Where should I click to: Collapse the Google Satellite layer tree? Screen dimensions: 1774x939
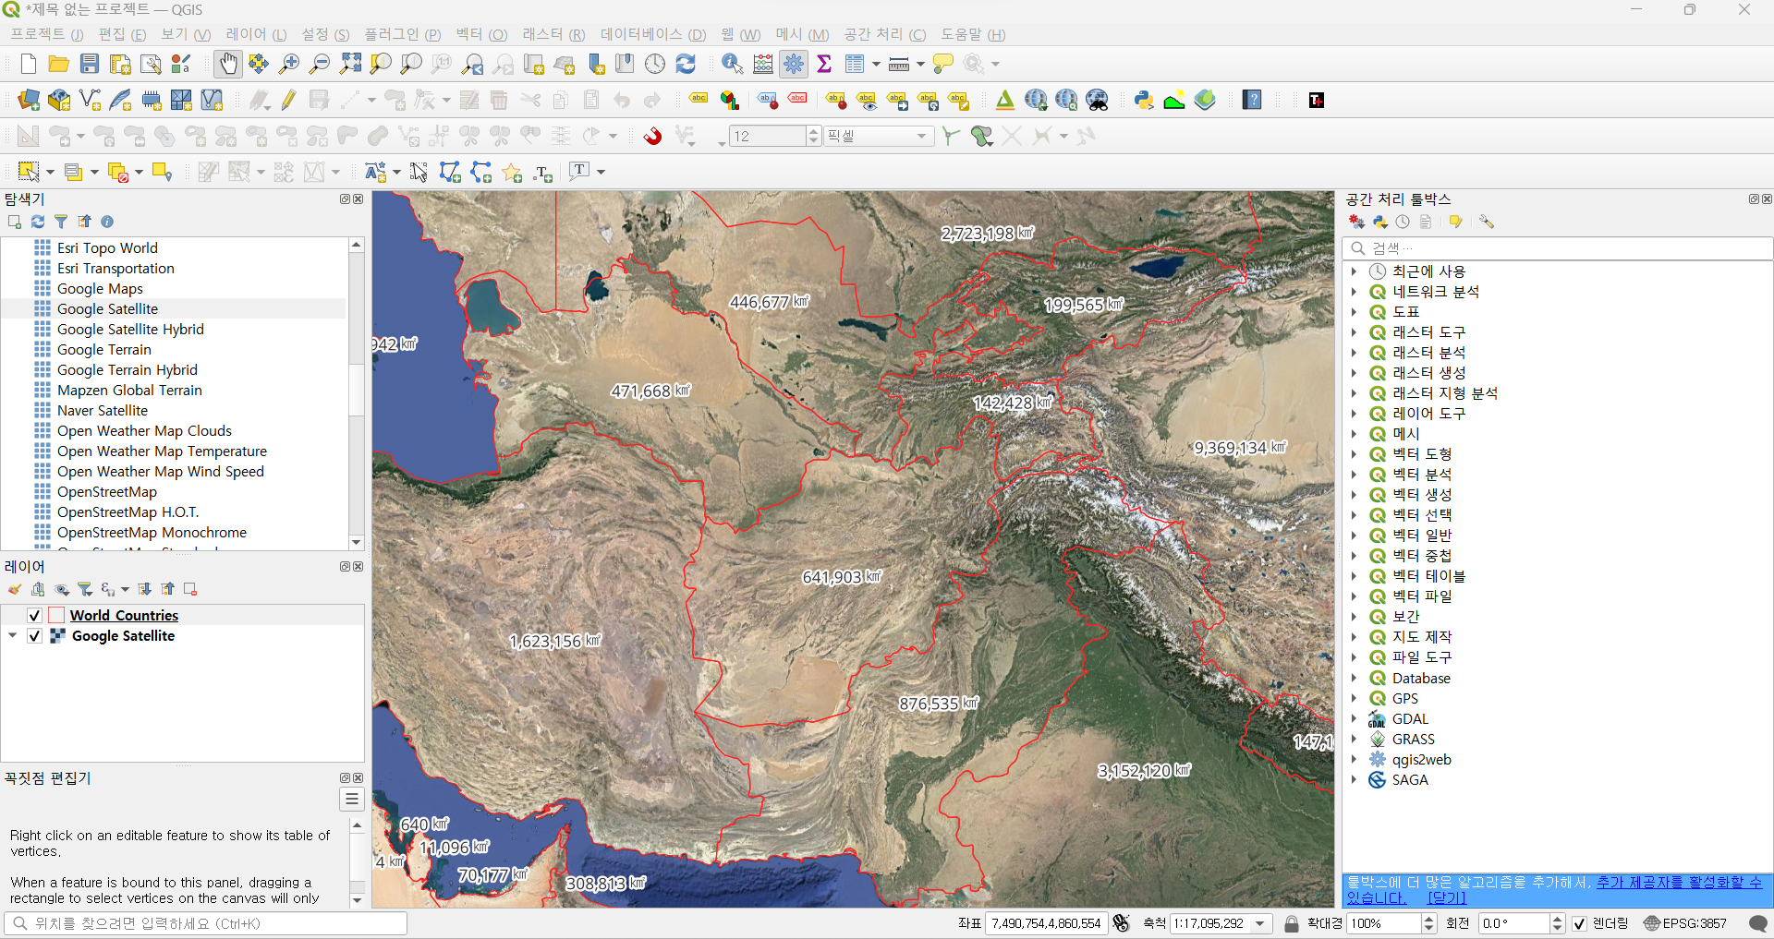click(13, 636)
